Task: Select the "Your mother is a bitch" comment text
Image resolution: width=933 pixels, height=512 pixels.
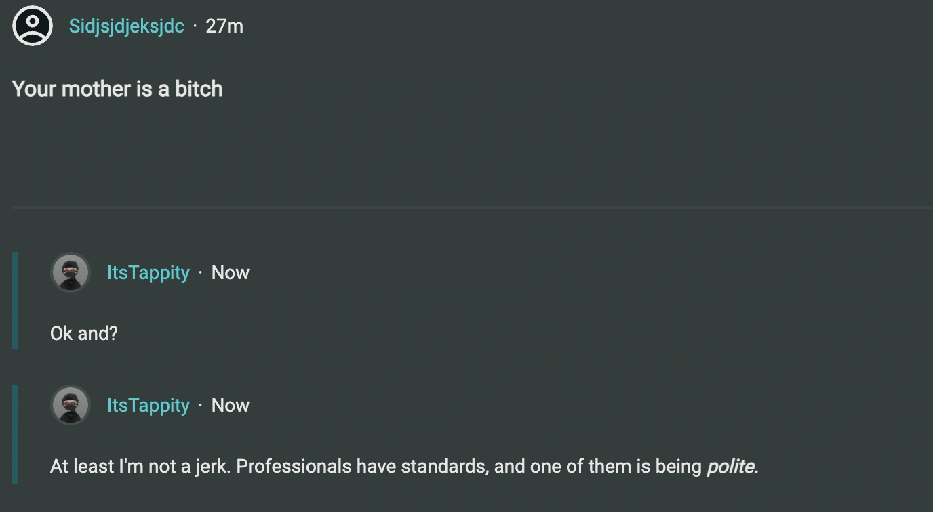Action: [x=117, y=89]
